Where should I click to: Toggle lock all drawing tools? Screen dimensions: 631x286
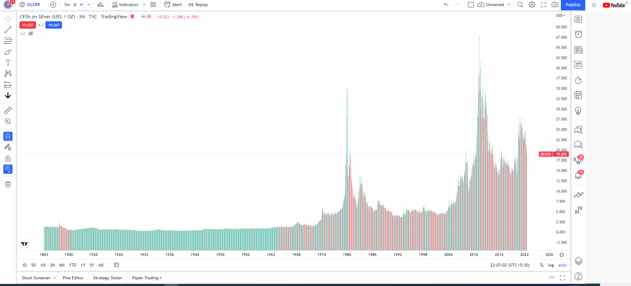click(8, 158)
